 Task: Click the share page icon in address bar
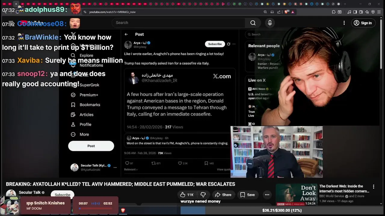[x=279, y=12]
